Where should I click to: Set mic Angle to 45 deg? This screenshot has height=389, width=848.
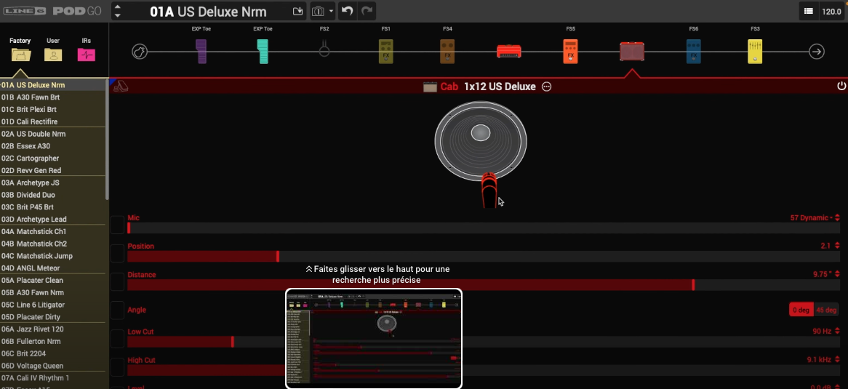pos(826,310)
